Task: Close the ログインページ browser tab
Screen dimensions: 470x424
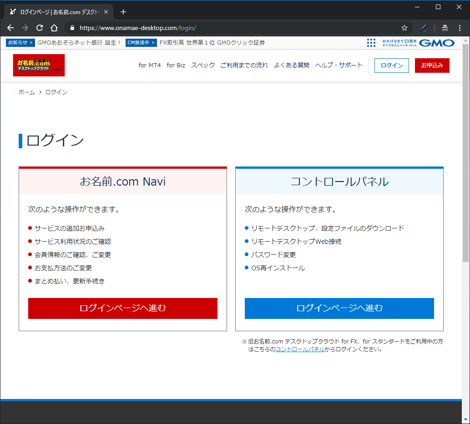Action: coord(106,12)
